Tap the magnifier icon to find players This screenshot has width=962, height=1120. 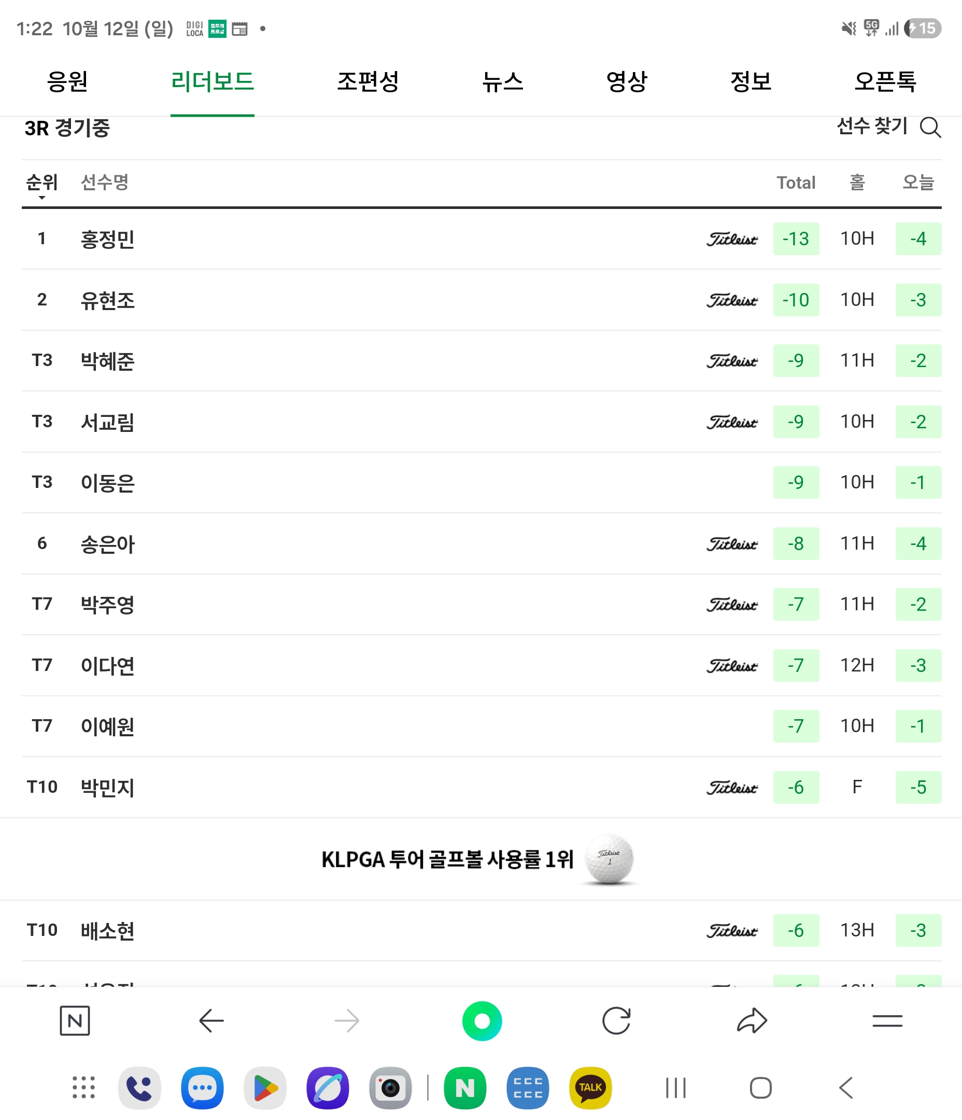tap(930, 128)
